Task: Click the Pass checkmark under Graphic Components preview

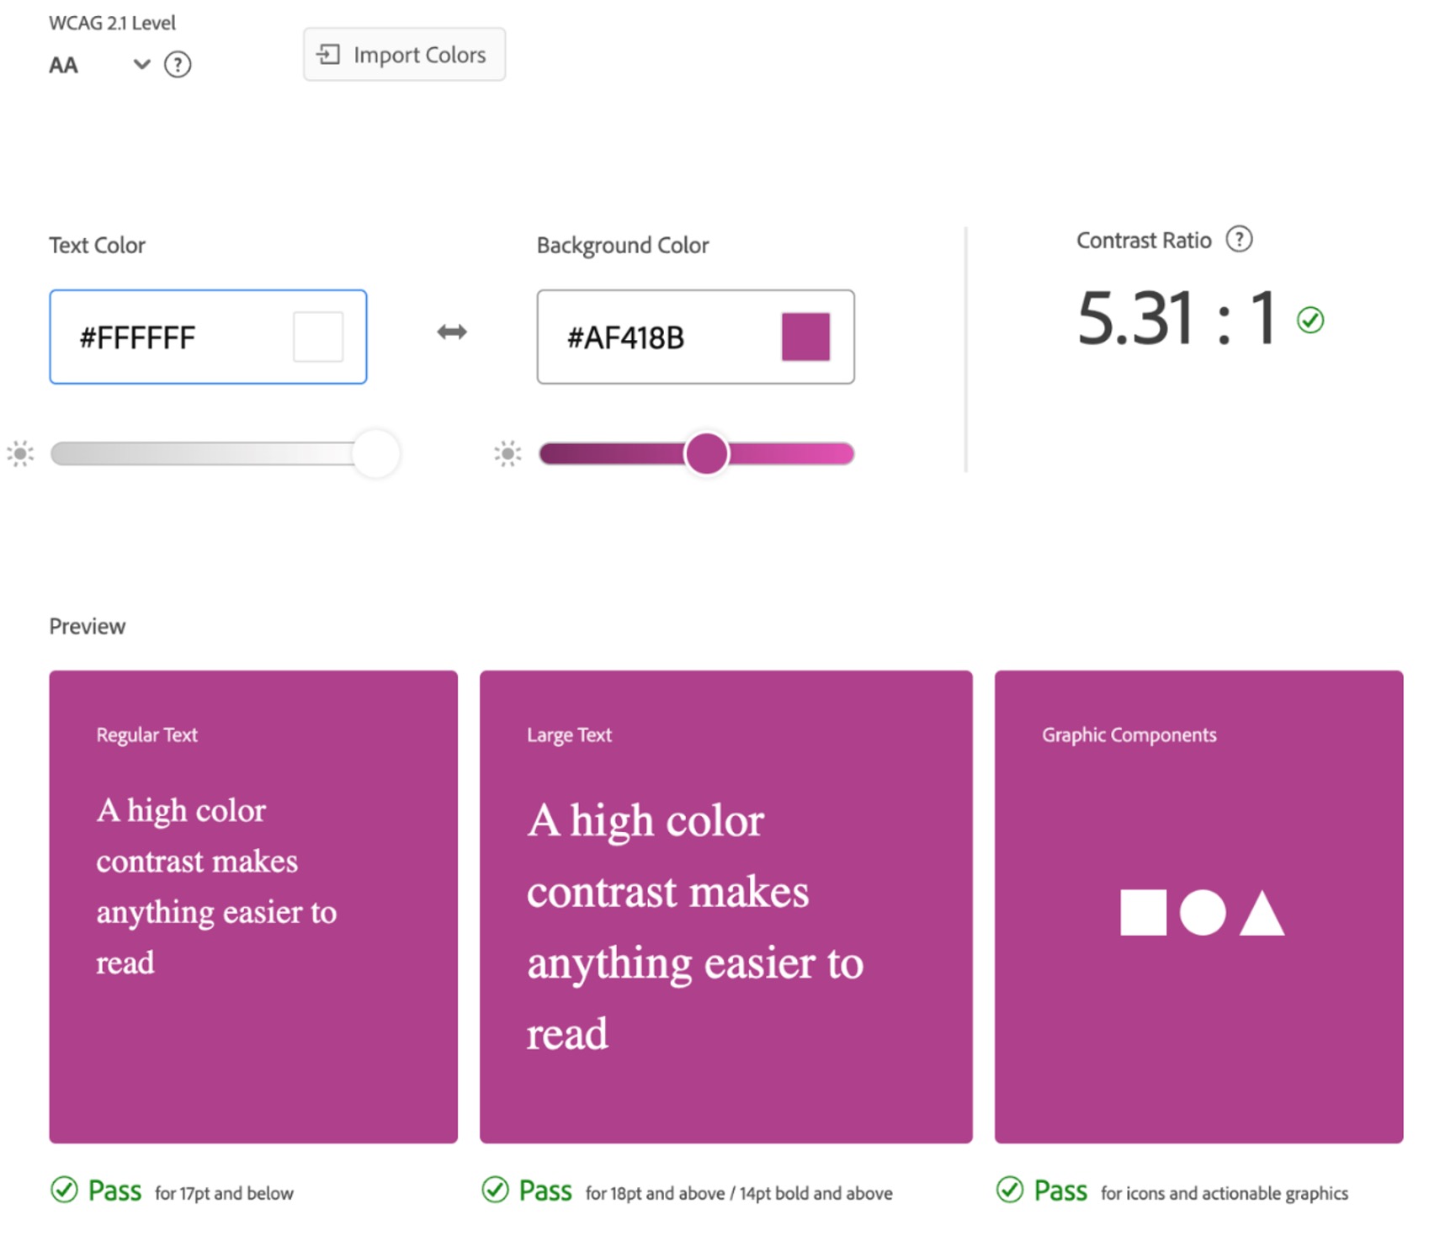Action: pos(1012,1190)
